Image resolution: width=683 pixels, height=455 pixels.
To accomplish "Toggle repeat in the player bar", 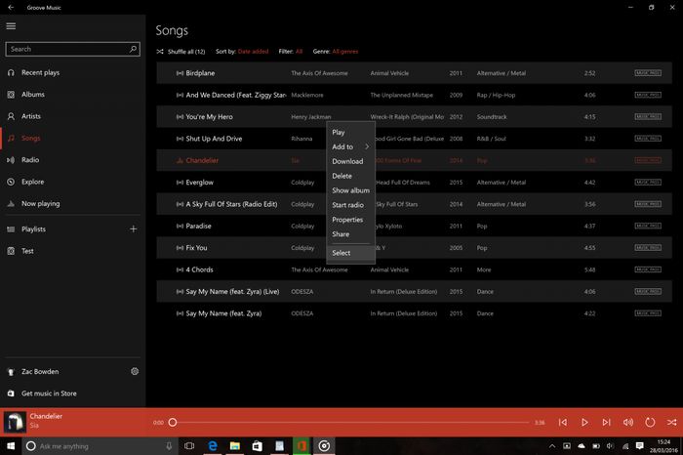I will click(x=650, y=422).
